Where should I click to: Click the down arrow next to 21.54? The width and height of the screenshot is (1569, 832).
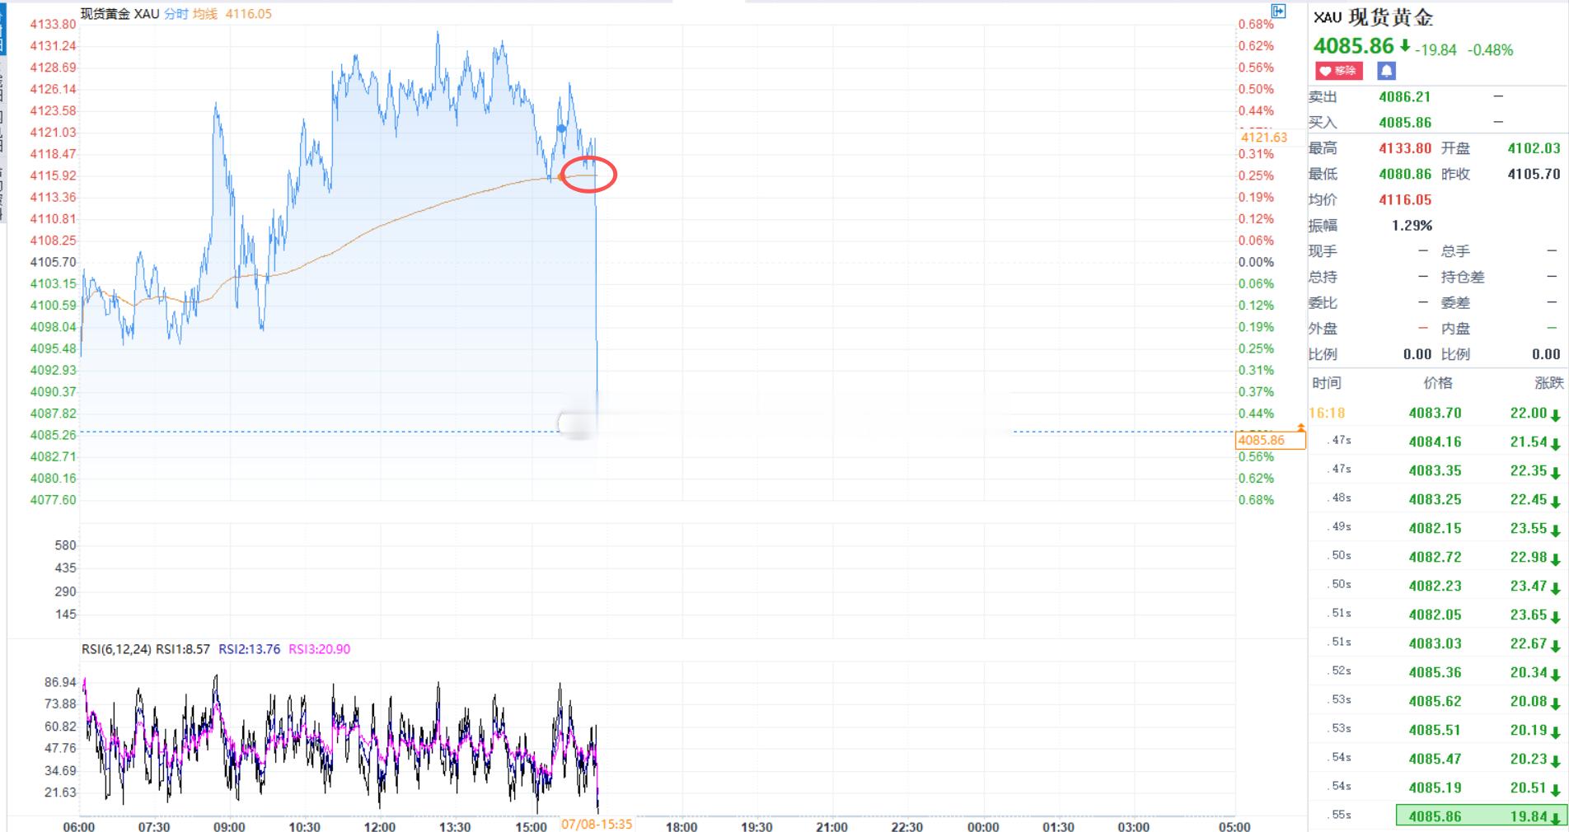click(1555, 444)
